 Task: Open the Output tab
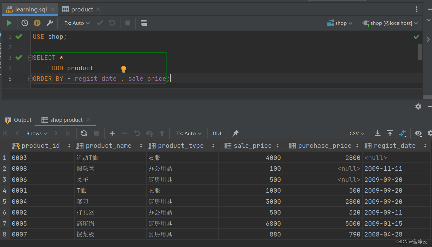point(19,120)
